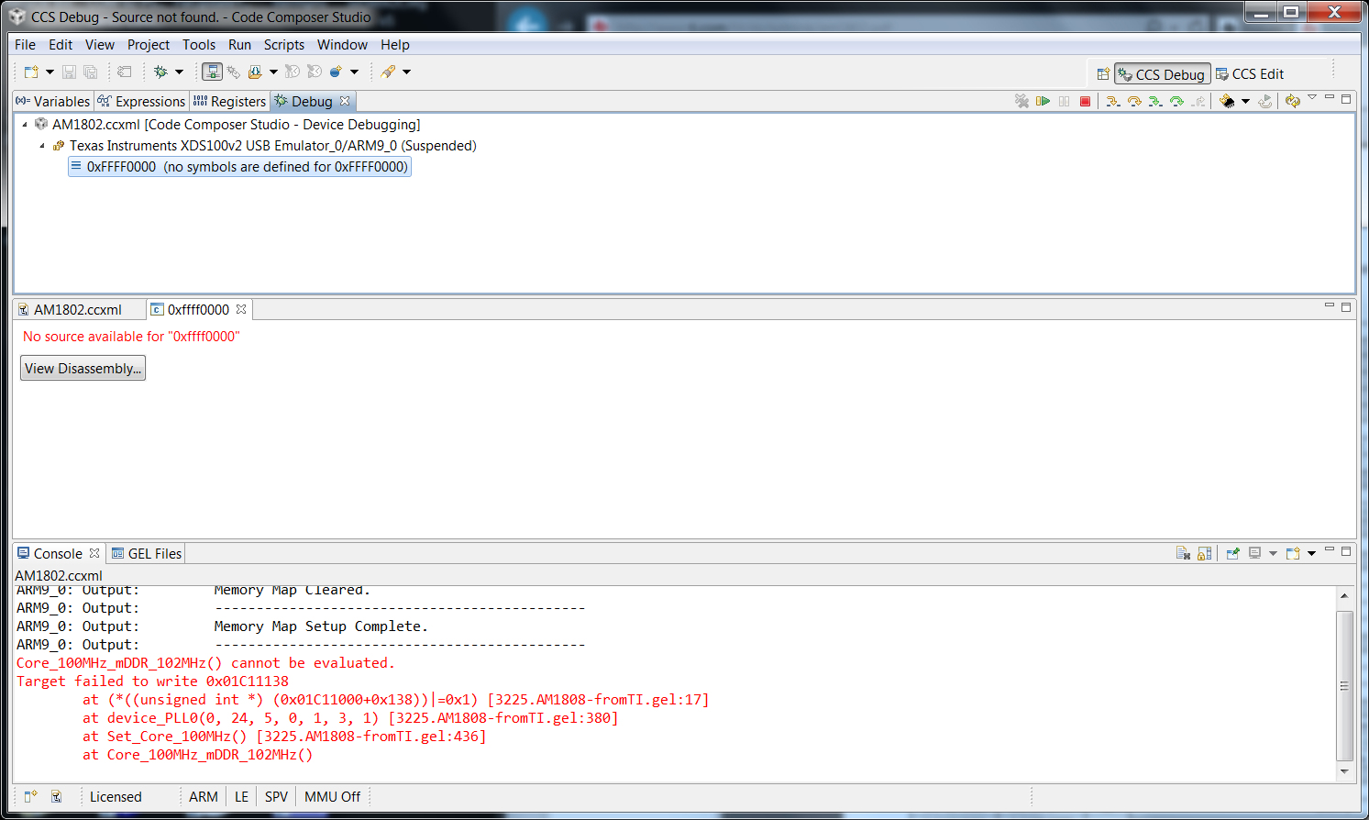Image resolution: width=1369 pixels, height=820 pixels.
Task: Open the New file dropdown arrow
Action: tap(50, 72)
